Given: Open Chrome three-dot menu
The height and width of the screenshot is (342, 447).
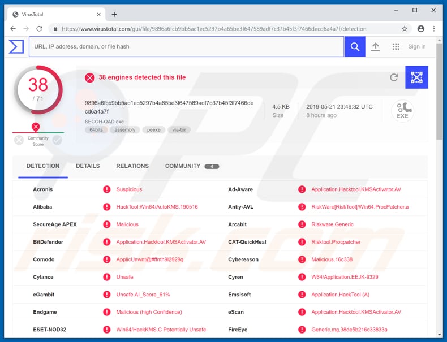Looking at the screenshot, I should tap(435, 29).
